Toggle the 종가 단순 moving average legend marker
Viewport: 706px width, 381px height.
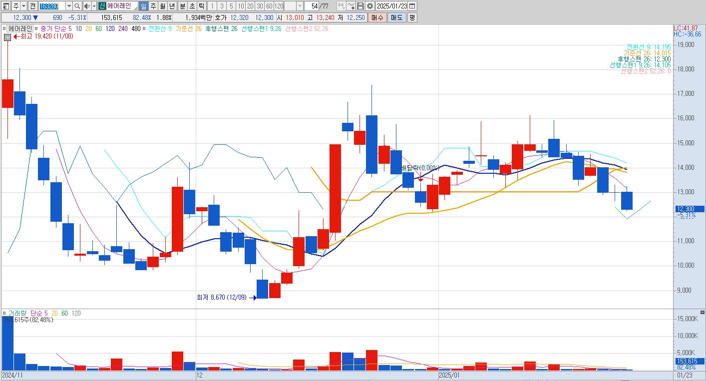(36, 28)
